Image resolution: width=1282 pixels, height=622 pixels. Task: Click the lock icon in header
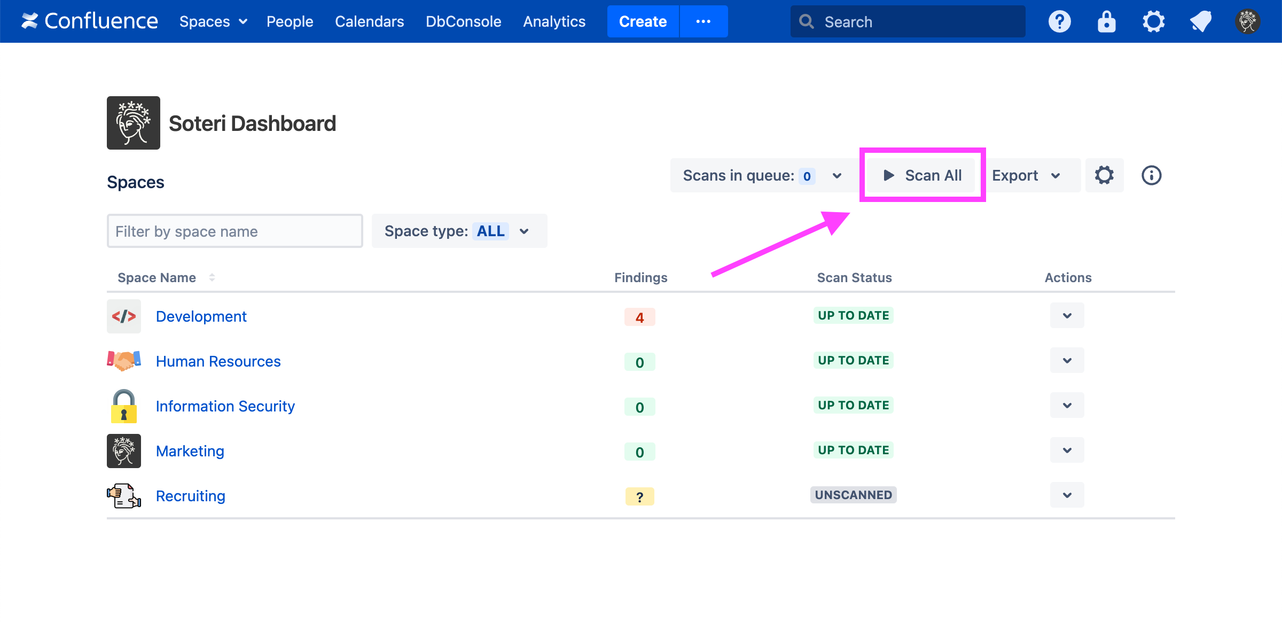[1106, 21]
